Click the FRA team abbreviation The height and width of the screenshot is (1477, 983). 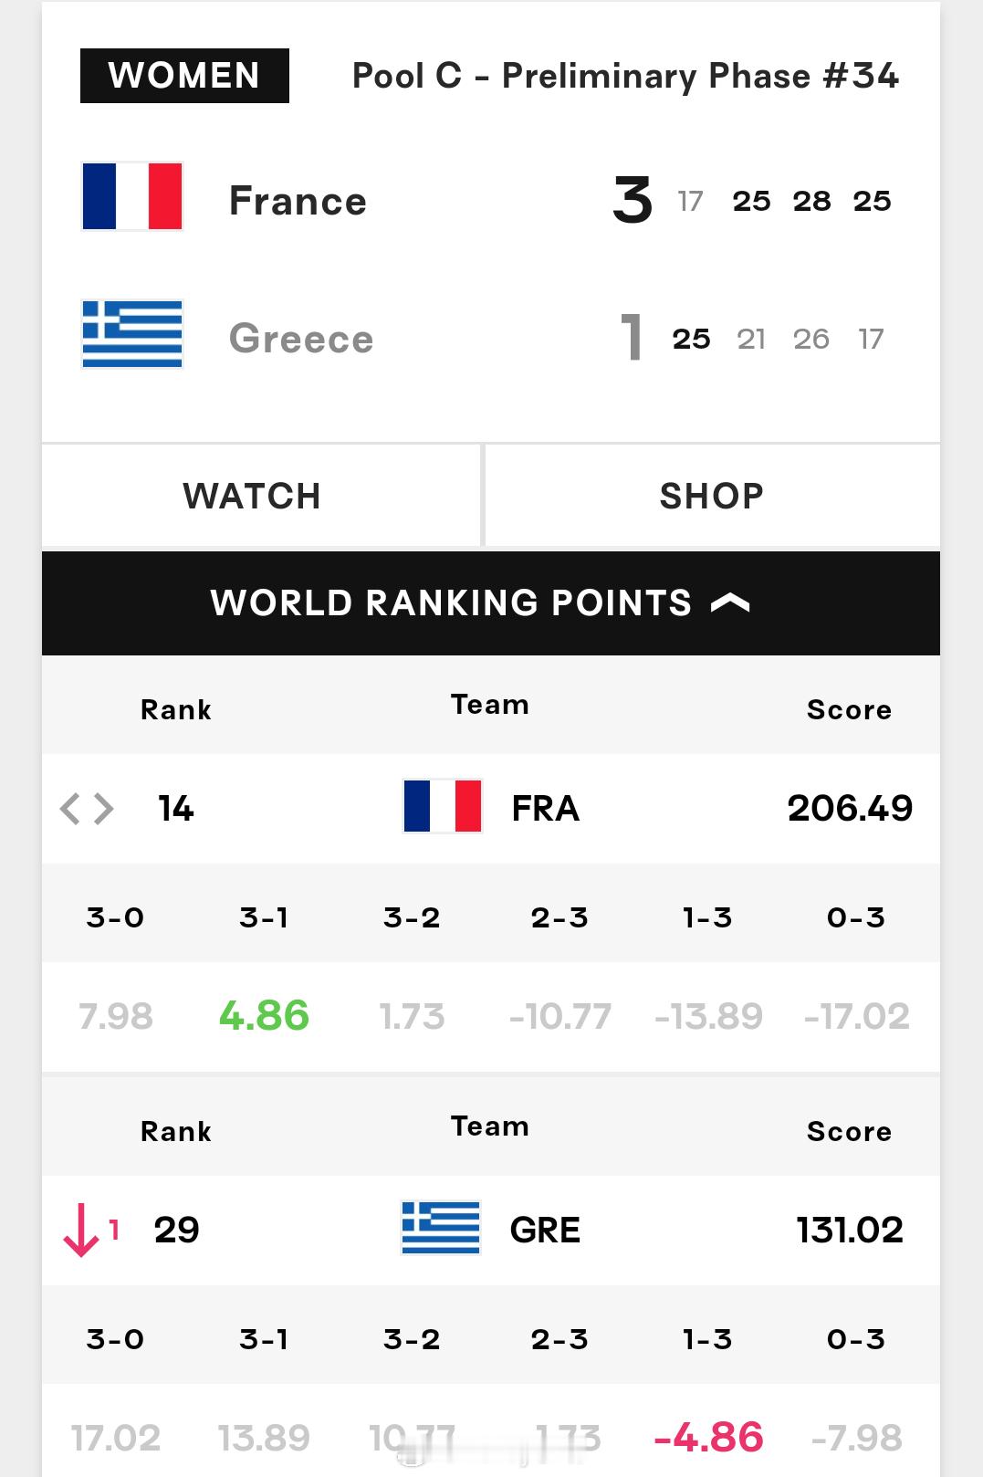[x=545, y=809]
